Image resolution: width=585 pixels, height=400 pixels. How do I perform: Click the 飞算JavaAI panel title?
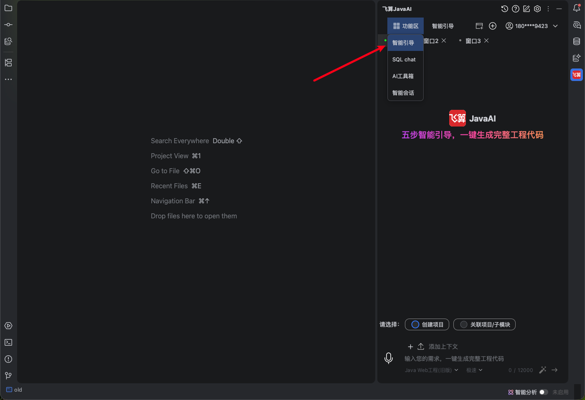pos(397,9)
